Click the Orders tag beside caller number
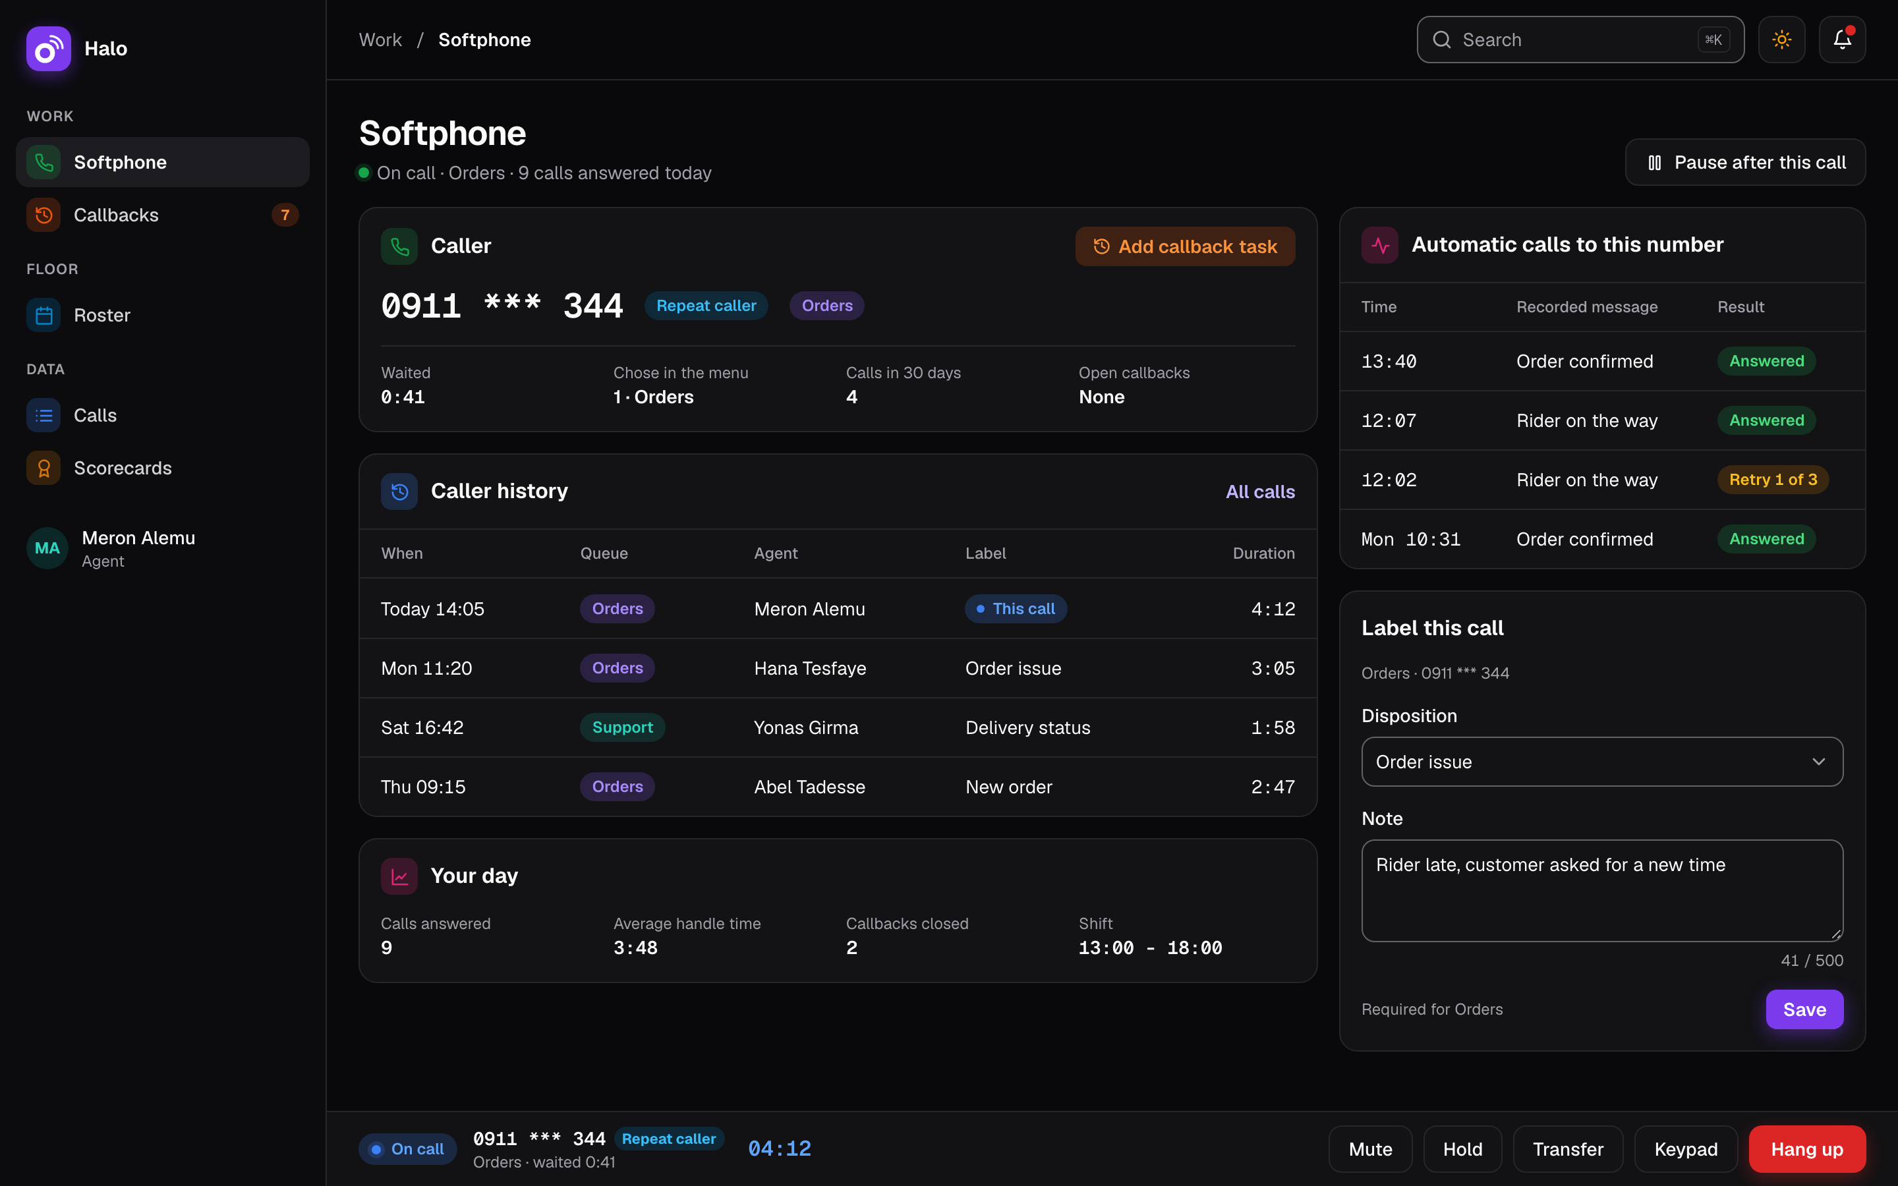 (x=826, y=306)
